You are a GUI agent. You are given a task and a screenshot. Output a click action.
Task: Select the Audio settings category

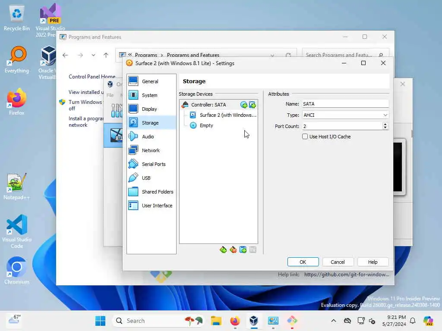pos(152,137)
